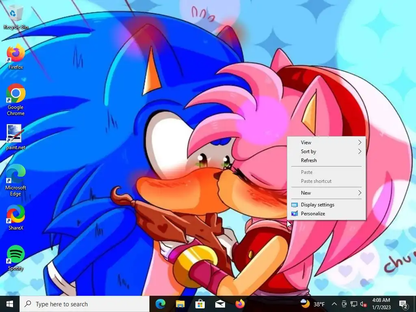Open the Windows Start menu
The image size is (416, 312).
[10, 304]
